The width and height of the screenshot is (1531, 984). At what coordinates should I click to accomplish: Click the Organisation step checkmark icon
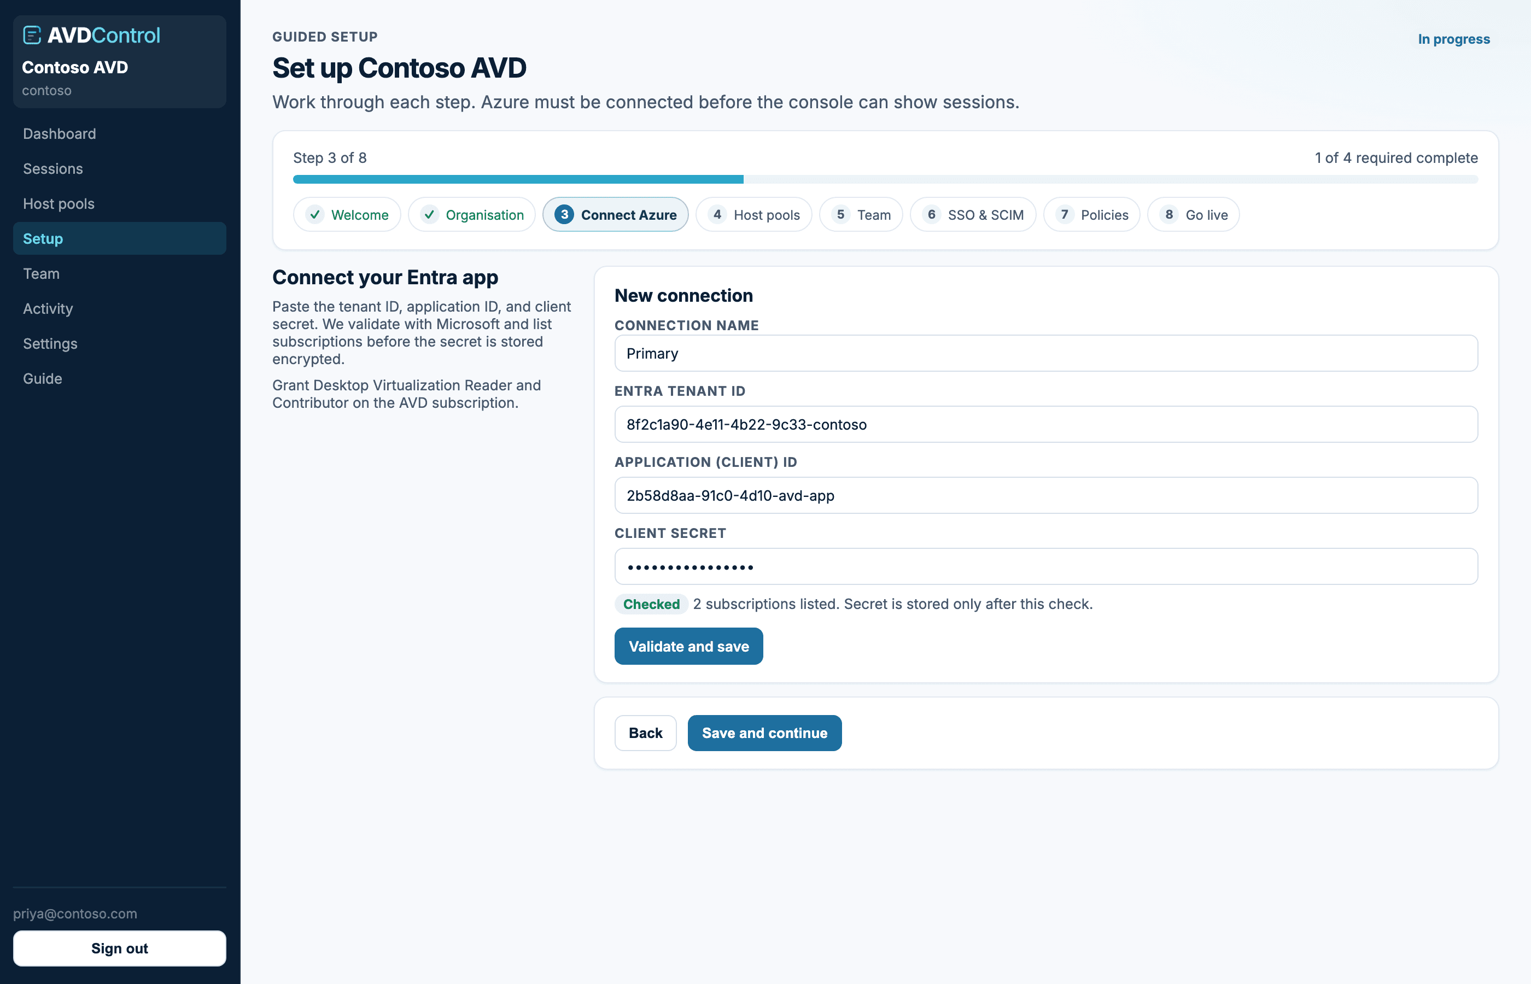(429, 215)
